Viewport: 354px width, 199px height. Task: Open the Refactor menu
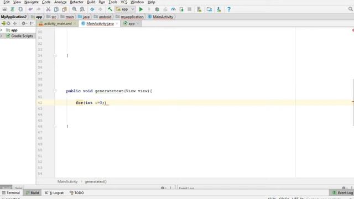(x=76, y=2)
